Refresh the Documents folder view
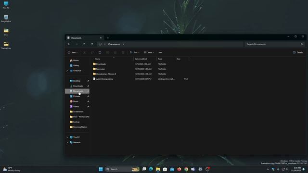The height and width of the screenshot is (173, 308). coord(92,44)
